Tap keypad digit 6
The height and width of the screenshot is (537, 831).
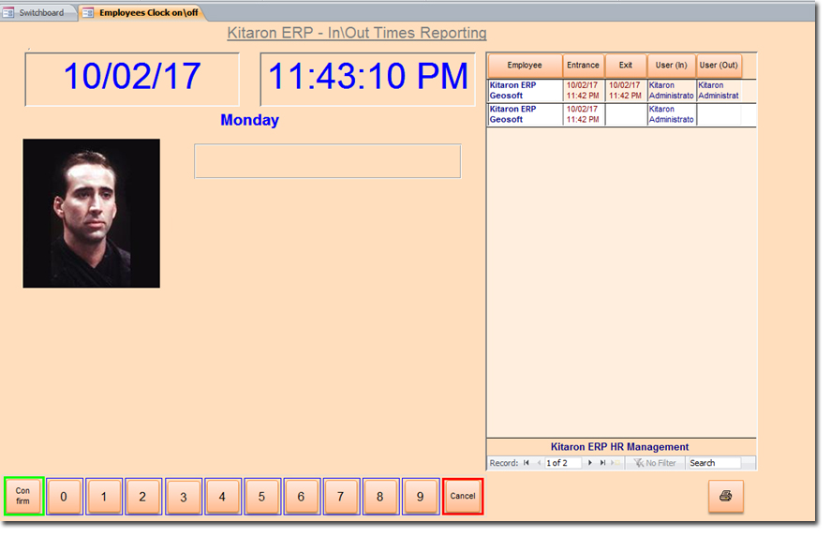click(301, 497)
